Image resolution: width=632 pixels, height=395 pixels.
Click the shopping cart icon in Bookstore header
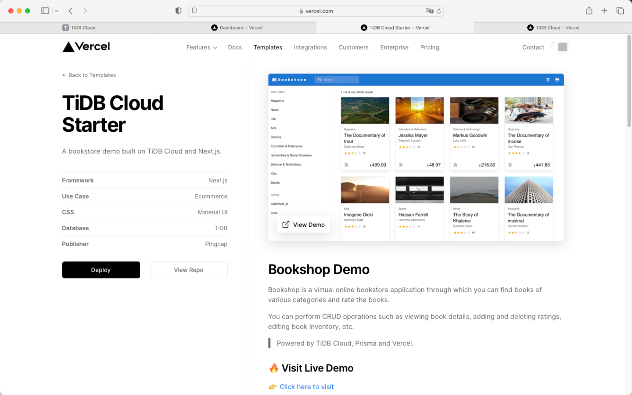[x=548, y=80]
